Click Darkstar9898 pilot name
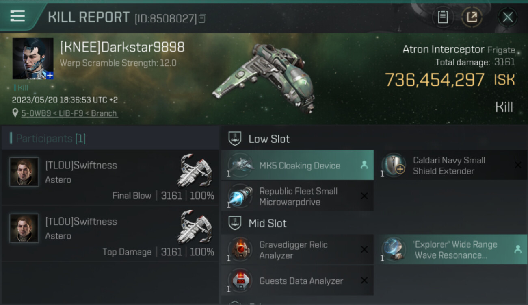The height and width of the screenshot is (305, 528). (x=122, y=48)
